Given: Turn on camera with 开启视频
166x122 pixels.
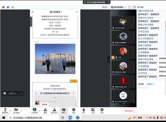Looking at the screenshot, I should click(x=16, y=111).
